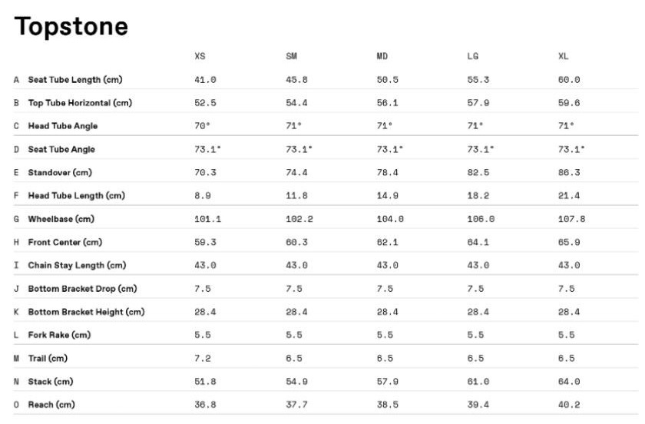Click the Standover (cm) row label
This screenshot has height=424, width=645.
pyautogui.click(x=60, y=173)
